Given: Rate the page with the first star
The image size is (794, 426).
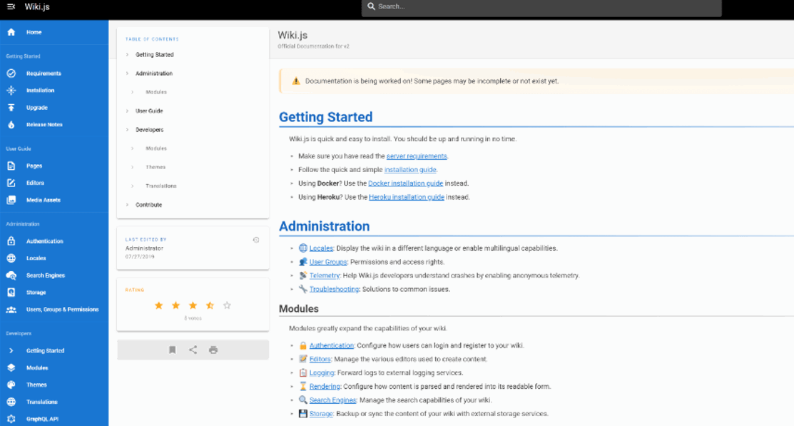Looking at the screenshot, I should click(158, 305).
